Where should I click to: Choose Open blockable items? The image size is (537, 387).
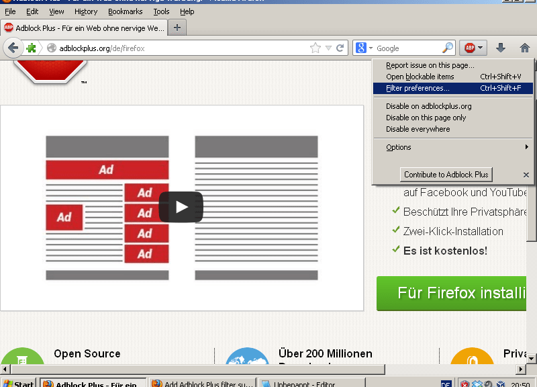click(x=452, y=77)
